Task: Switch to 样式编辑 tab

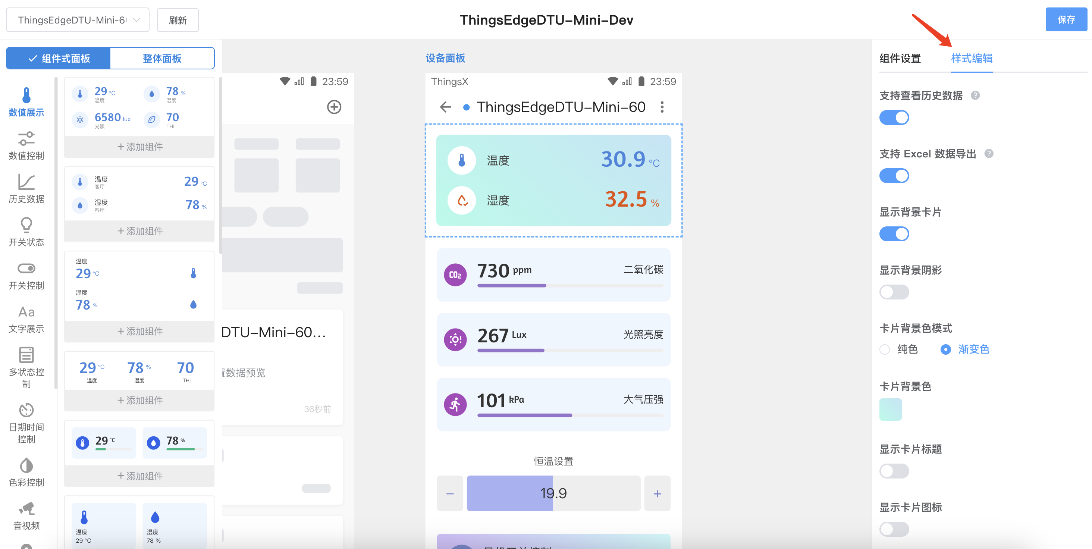Action: pyautogui.click(x=971, y=58)
